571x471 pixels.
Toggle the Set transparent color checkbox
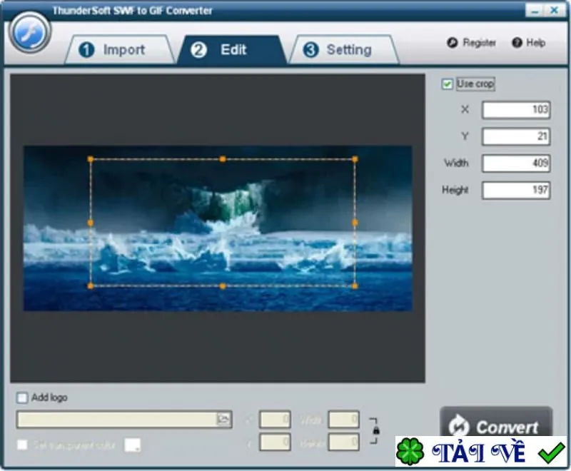tap(22, 445)
